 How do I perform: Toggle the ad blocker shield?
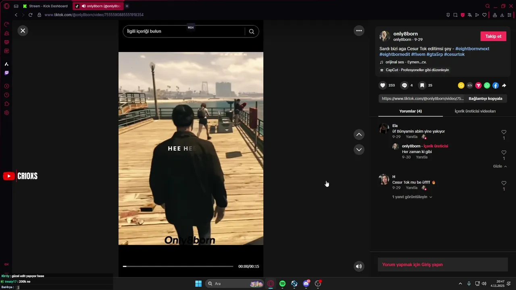(462, 15)
